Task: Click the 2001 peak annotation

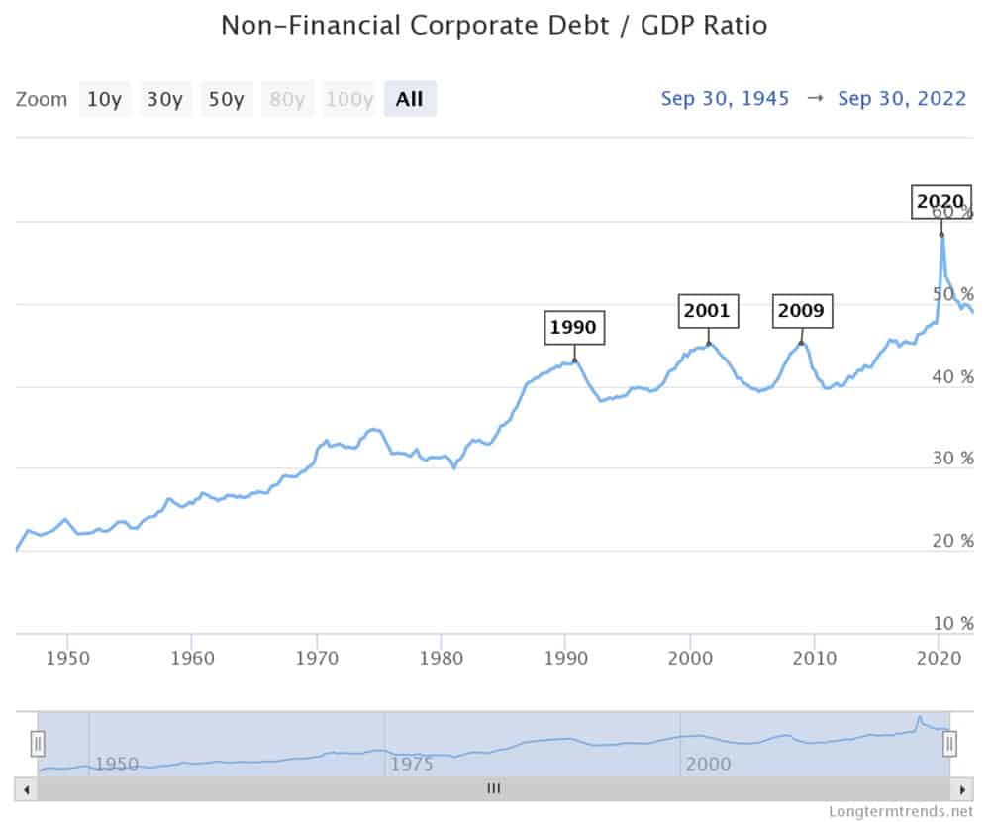Action: pyautogui.click(x=707, y=311)
